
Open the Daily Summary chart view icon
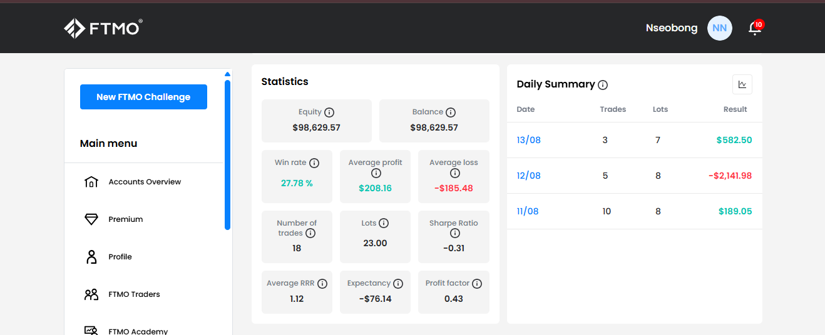pos(742,84)
